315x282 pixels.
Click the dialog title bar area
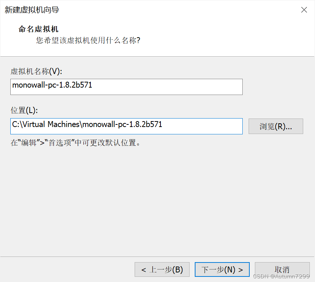click(148, 10)
